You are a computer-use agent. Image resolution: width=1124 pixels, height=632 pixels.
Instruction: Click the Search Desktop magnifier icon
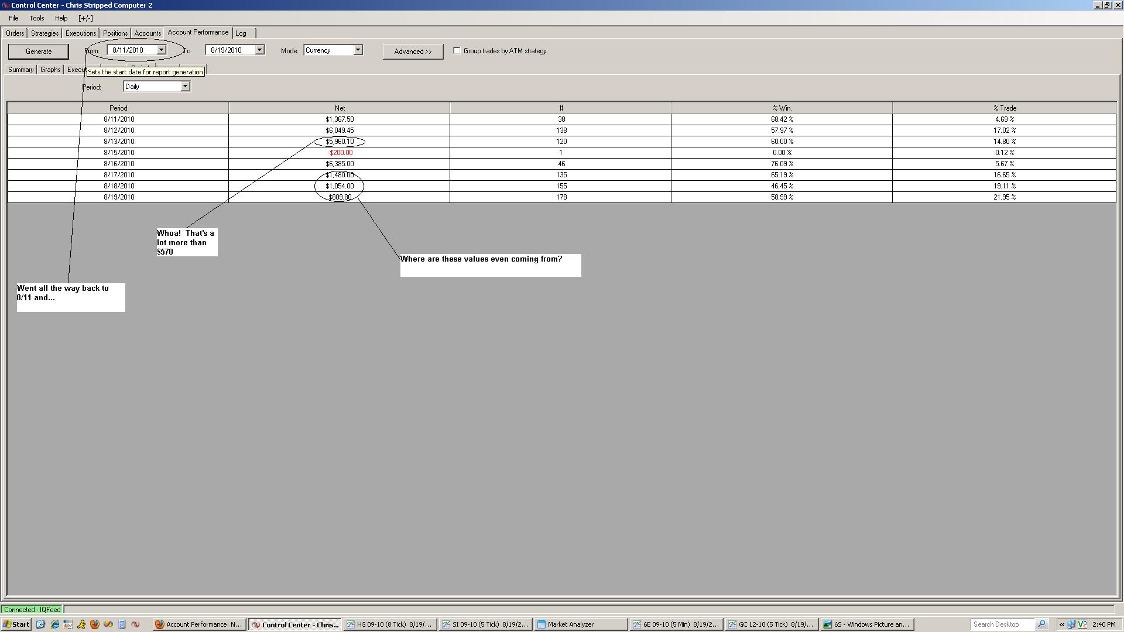tap(1041, 624)
